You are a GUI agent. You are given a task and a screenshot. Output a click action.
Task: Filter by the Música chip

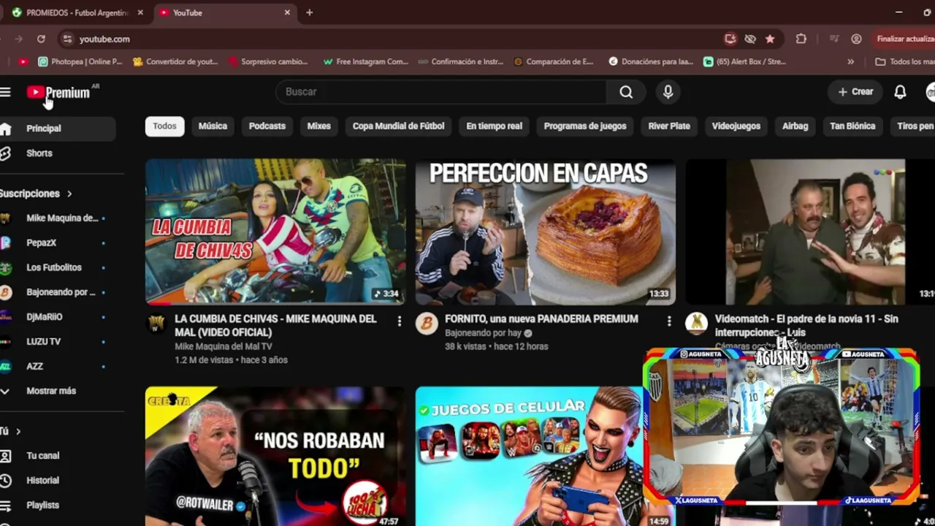[x=213, y=126]
